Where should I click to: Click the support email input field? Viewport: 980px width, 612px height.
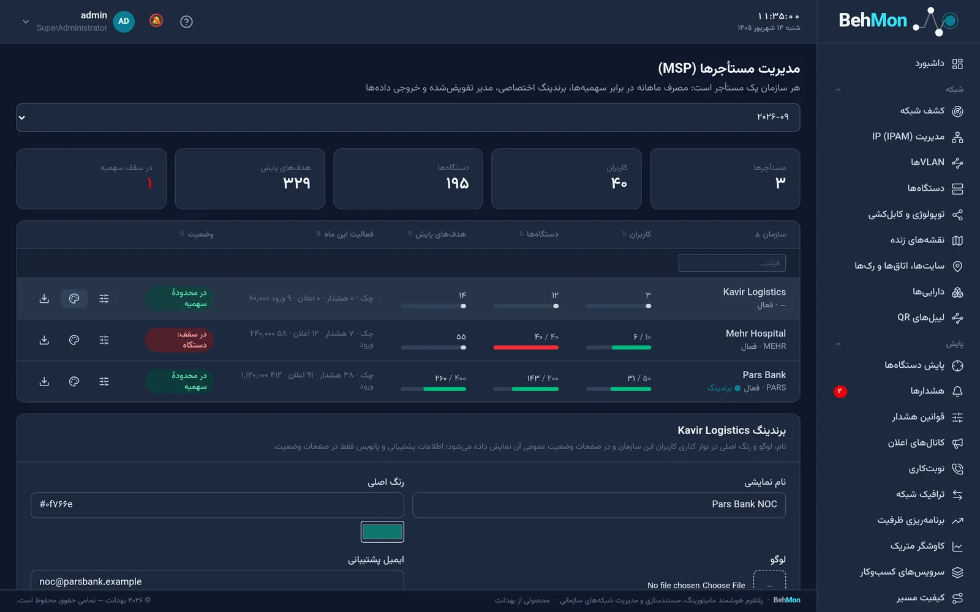(217, 580)
